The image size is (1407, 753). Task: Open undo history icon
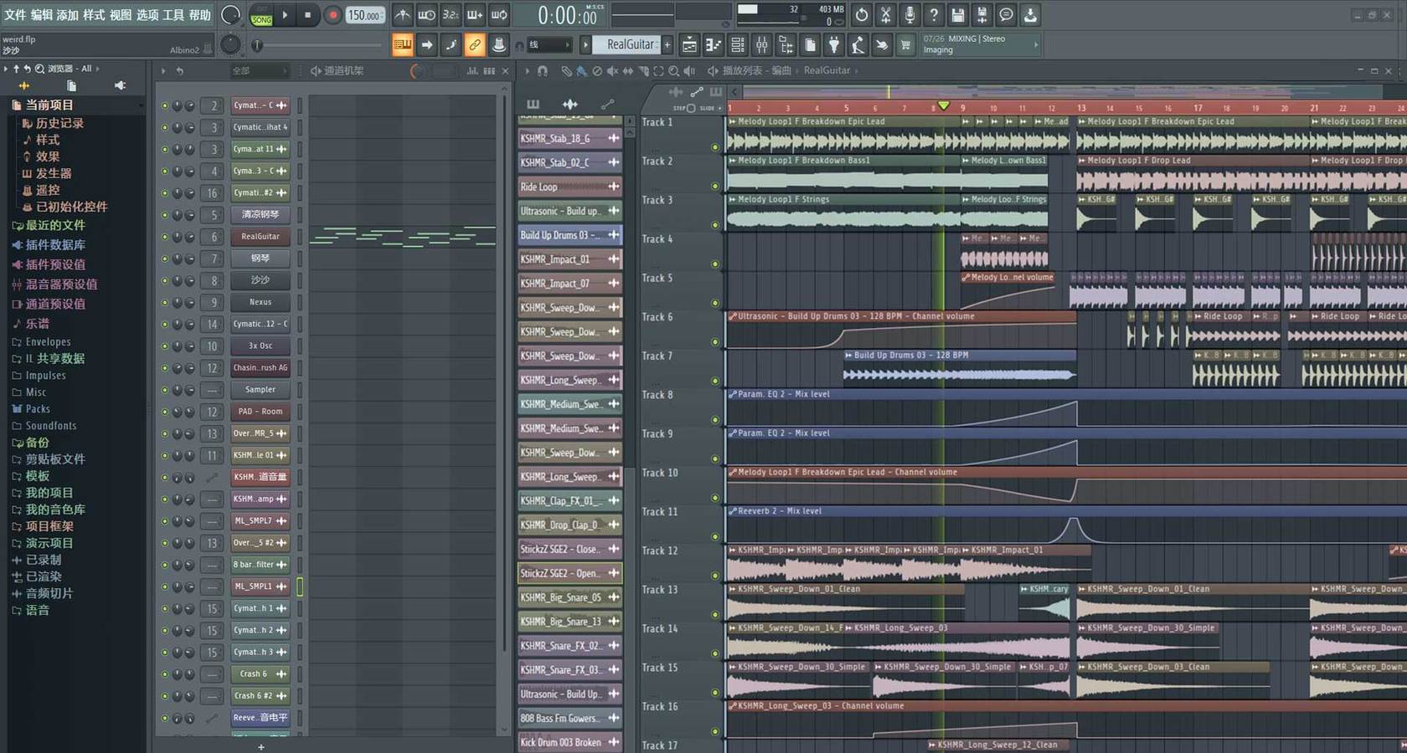(x=861, y=14)
